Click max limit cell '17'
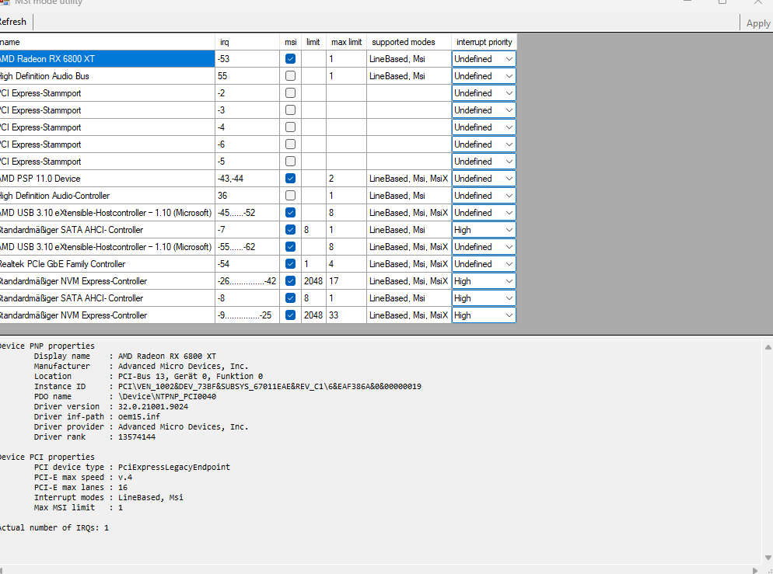The width and height of the screenshot is (773, 574). (346, 281)
